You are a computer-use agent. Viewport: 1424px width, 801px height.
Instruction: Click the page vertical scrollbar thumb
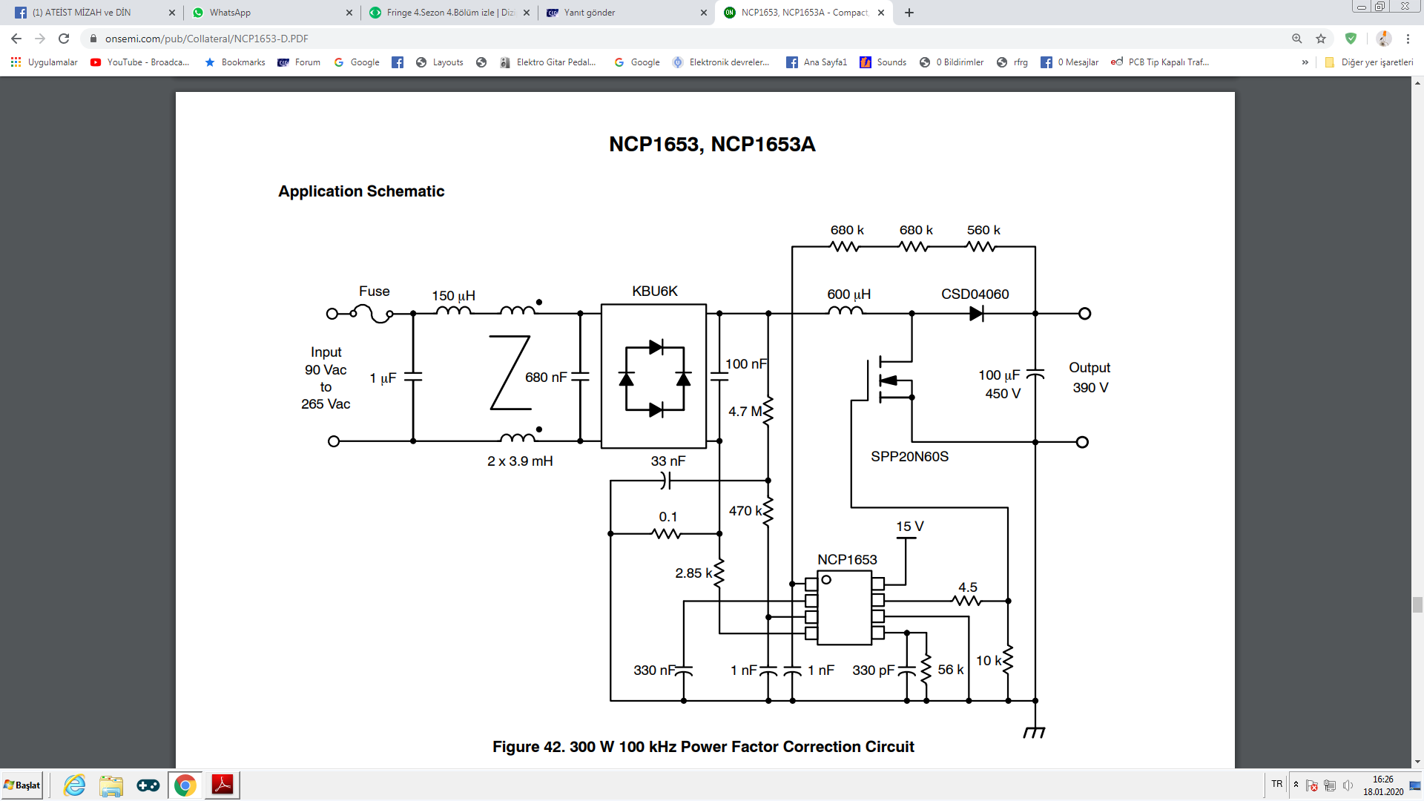pos(1417,605)
